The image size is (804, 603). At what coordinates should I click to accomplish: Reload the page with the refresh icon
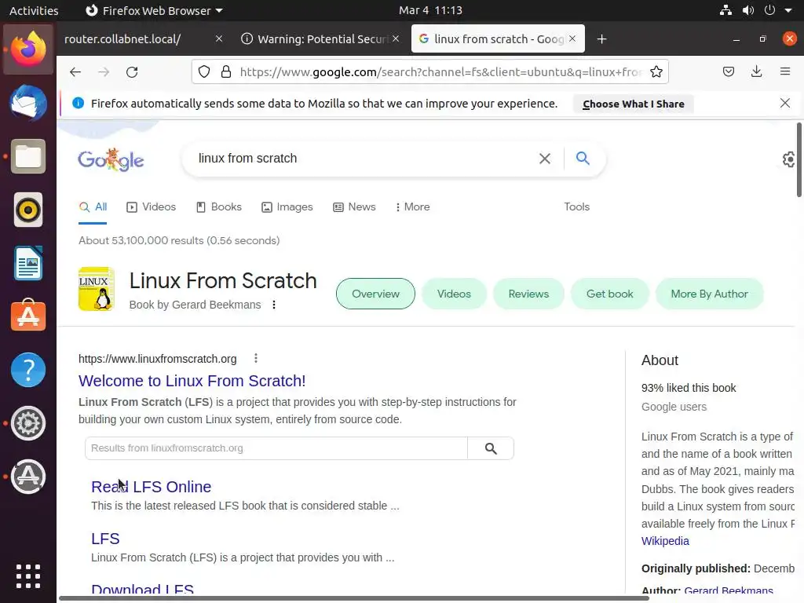click(x=132, y=71)
